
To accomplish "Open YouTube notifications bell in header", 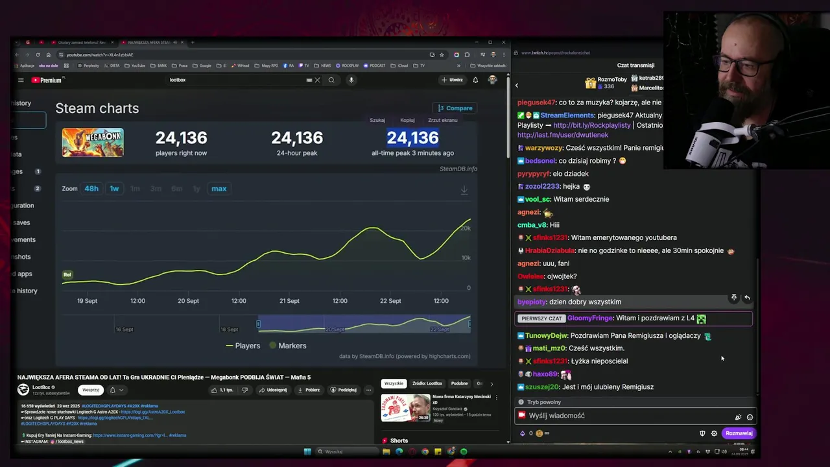I will (x=475, y=80).
